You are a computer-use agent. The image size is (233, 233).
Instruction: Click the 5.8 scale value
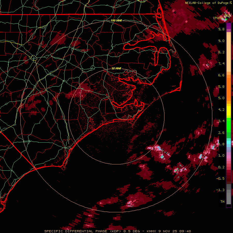click(221, 87)
